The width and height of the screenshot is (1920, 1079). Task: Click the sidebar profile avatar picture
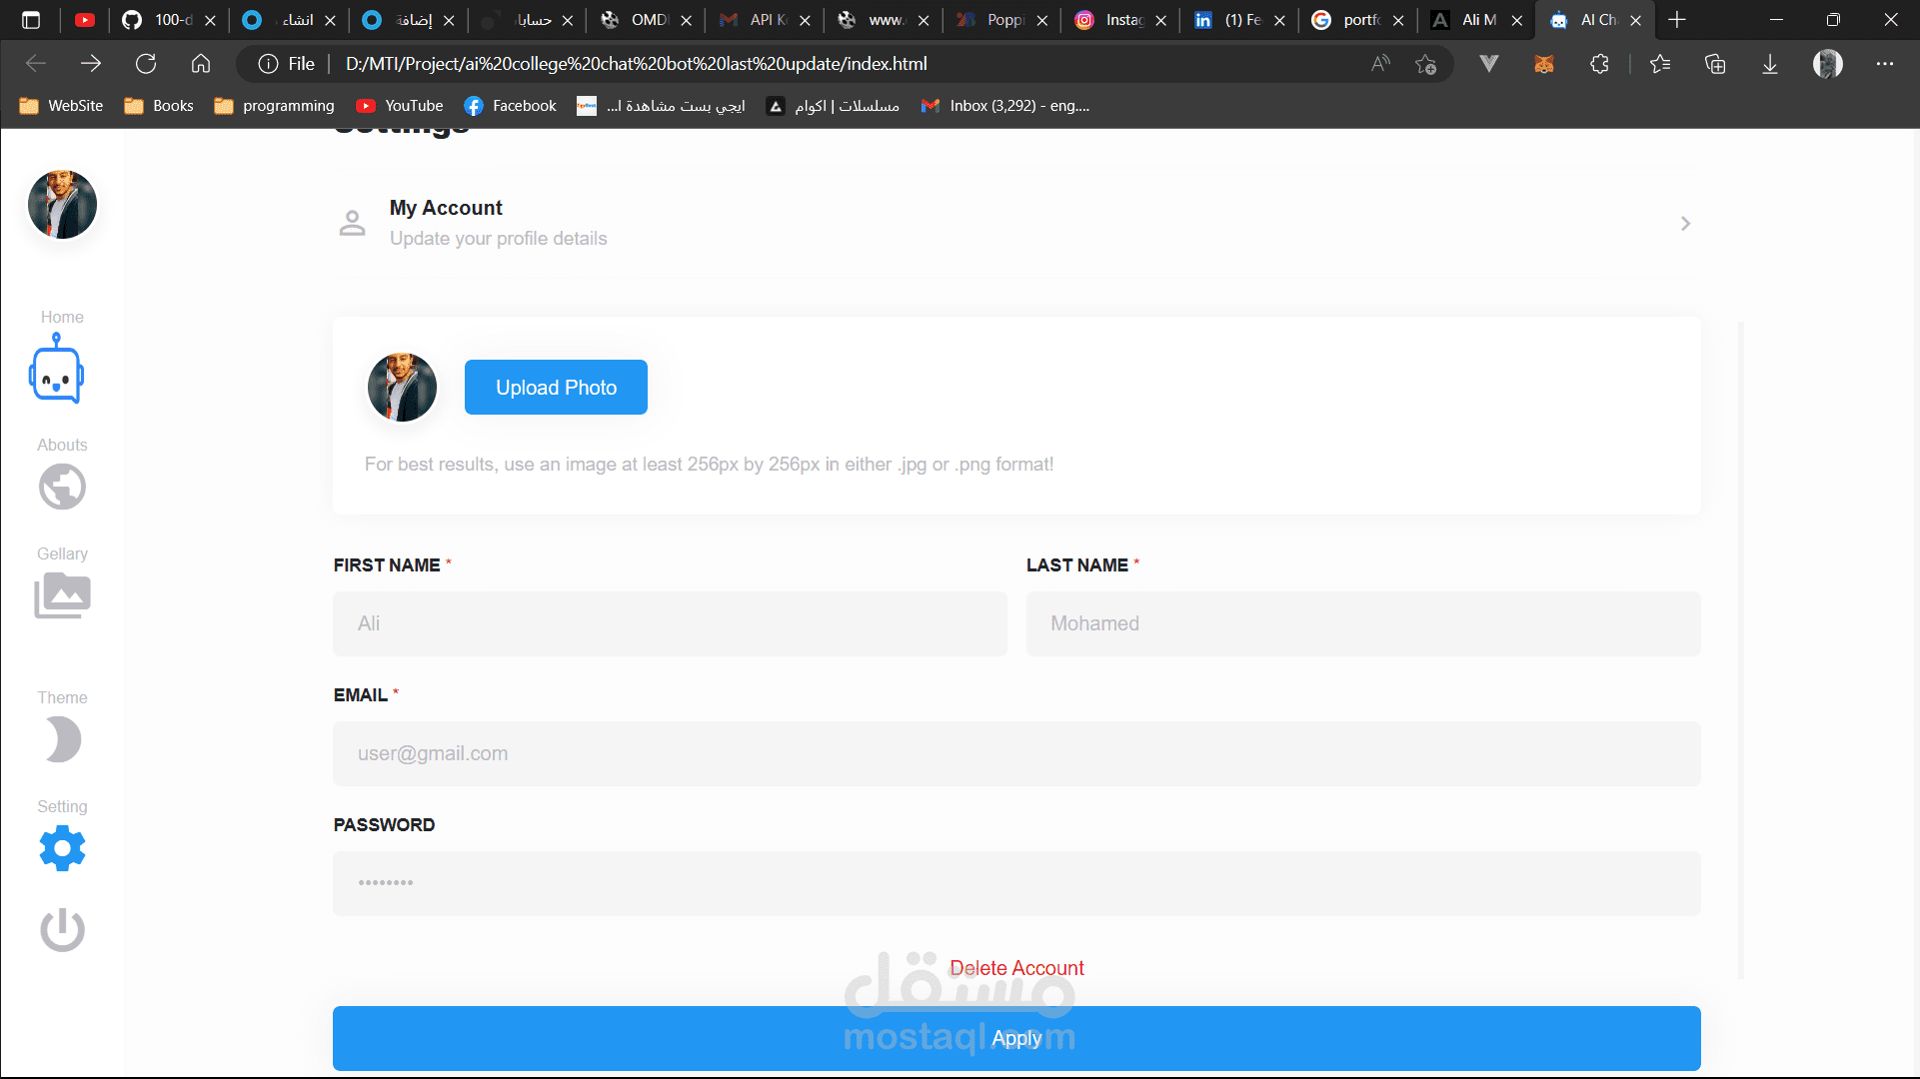(62, 205)
